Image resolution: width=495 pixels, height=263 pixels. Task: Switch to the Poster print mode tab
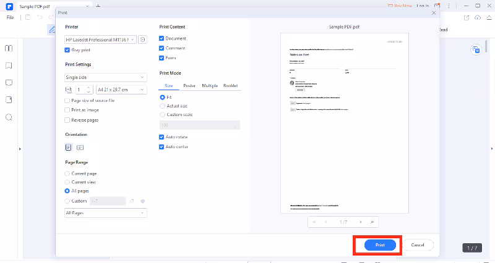pyautogui.click(x=189, y=85)
